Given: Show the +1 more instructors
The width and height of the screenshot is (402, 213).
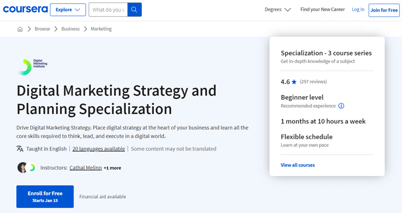Looking at the screenshot, I should coord(112,168).
